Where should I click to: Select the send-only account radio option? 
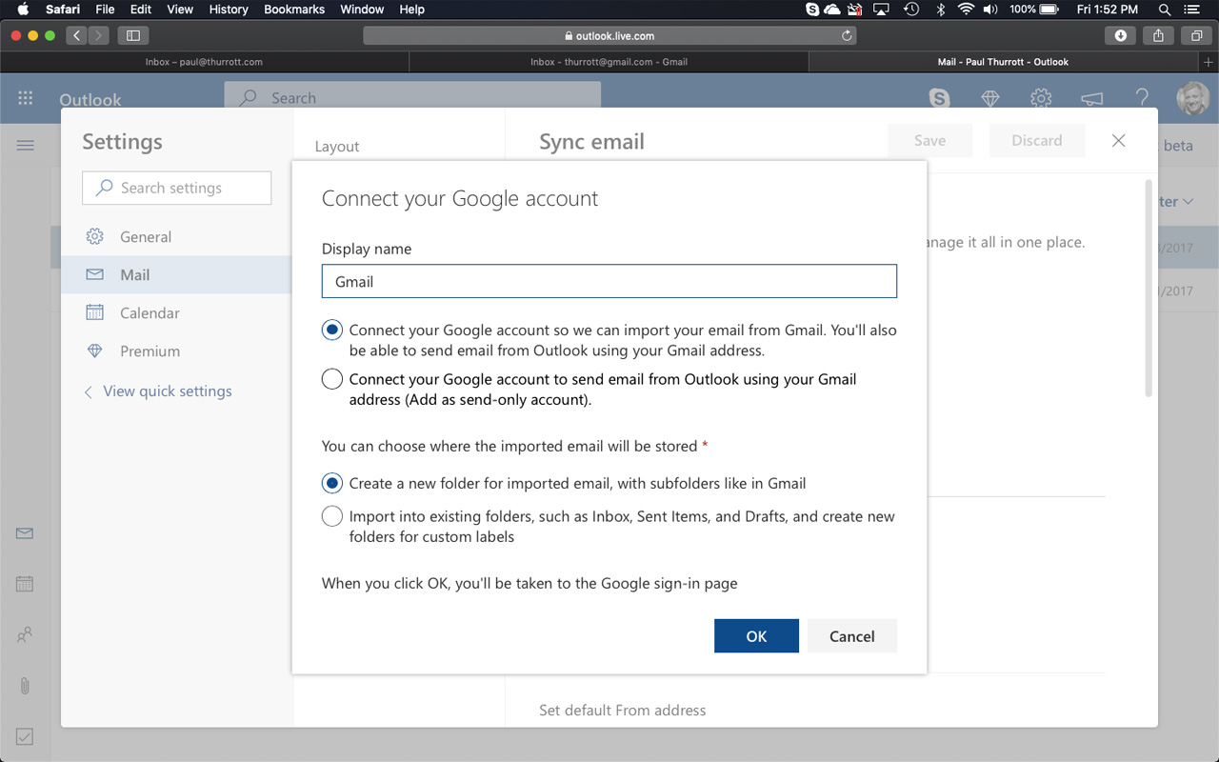tap(331, 379)
